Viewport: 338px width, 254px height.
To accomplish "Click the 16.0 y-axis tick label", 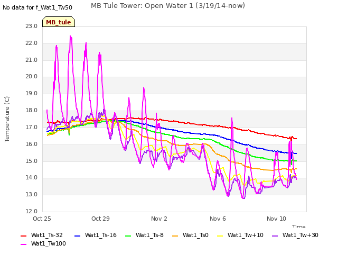I will (32, 144).
